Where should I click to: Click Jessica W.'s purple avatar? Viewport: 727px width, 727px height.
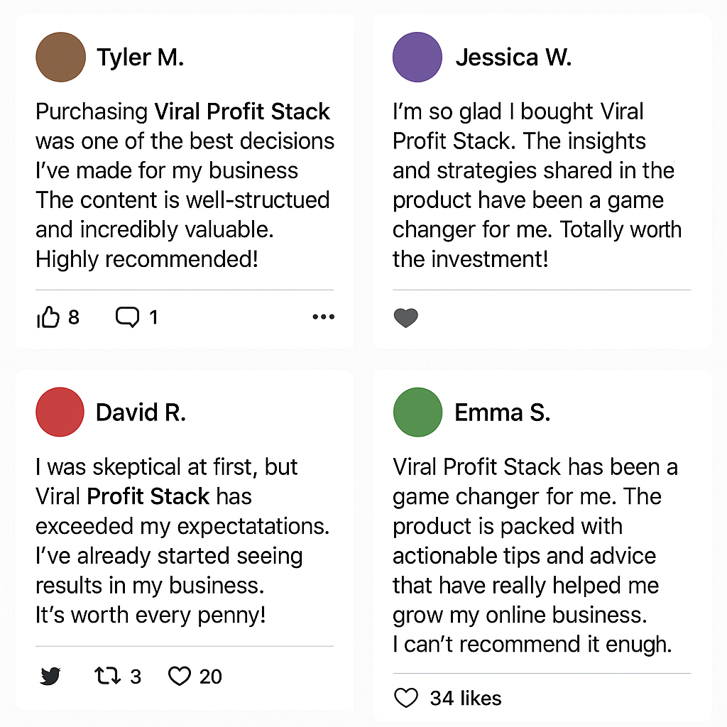(417, 57)
